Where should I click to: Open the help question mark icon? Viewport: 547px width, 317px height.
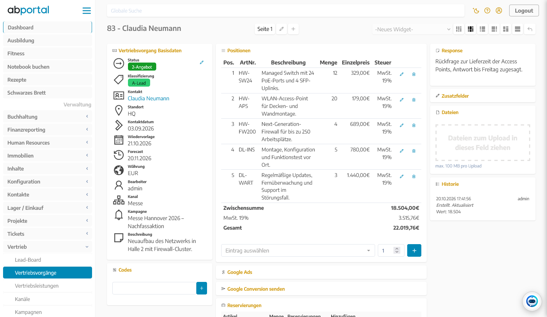click(x=487, y=11)
